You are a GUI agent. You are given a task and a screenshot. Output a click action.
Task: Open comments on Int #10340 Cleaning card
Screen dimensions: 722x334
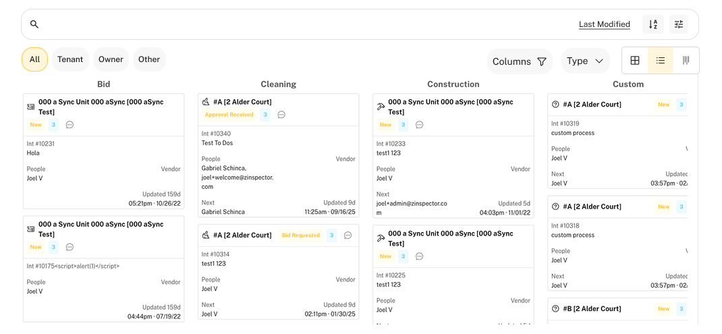click(x=281, y=115)
